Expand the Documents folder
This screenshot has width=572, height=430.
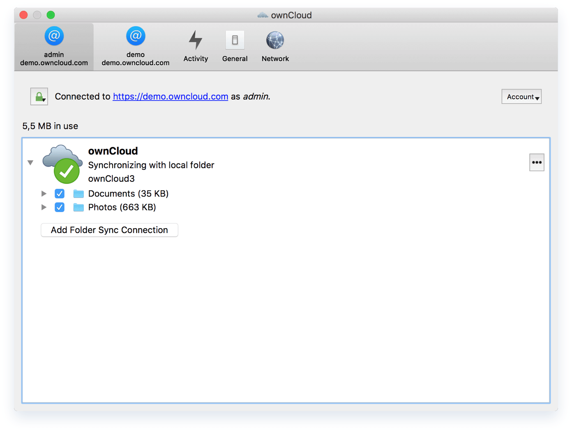point(44,194)
